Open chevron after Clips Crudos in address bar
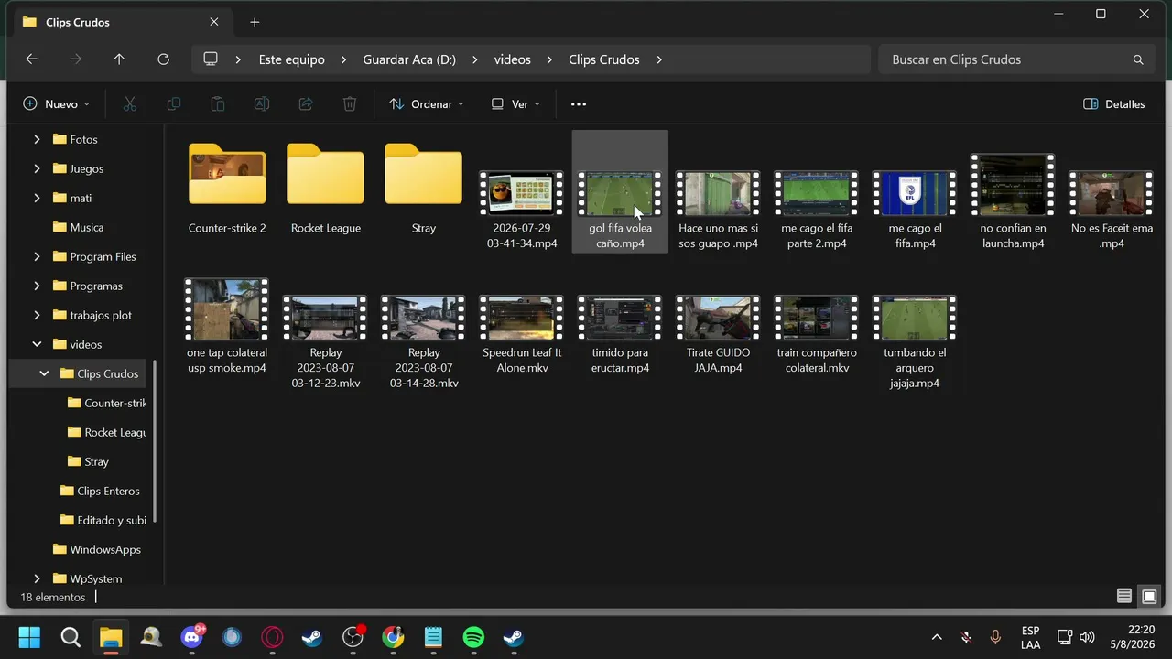Image resolution: width=1172 pixels, height=659 pixels. coord(659,59)
